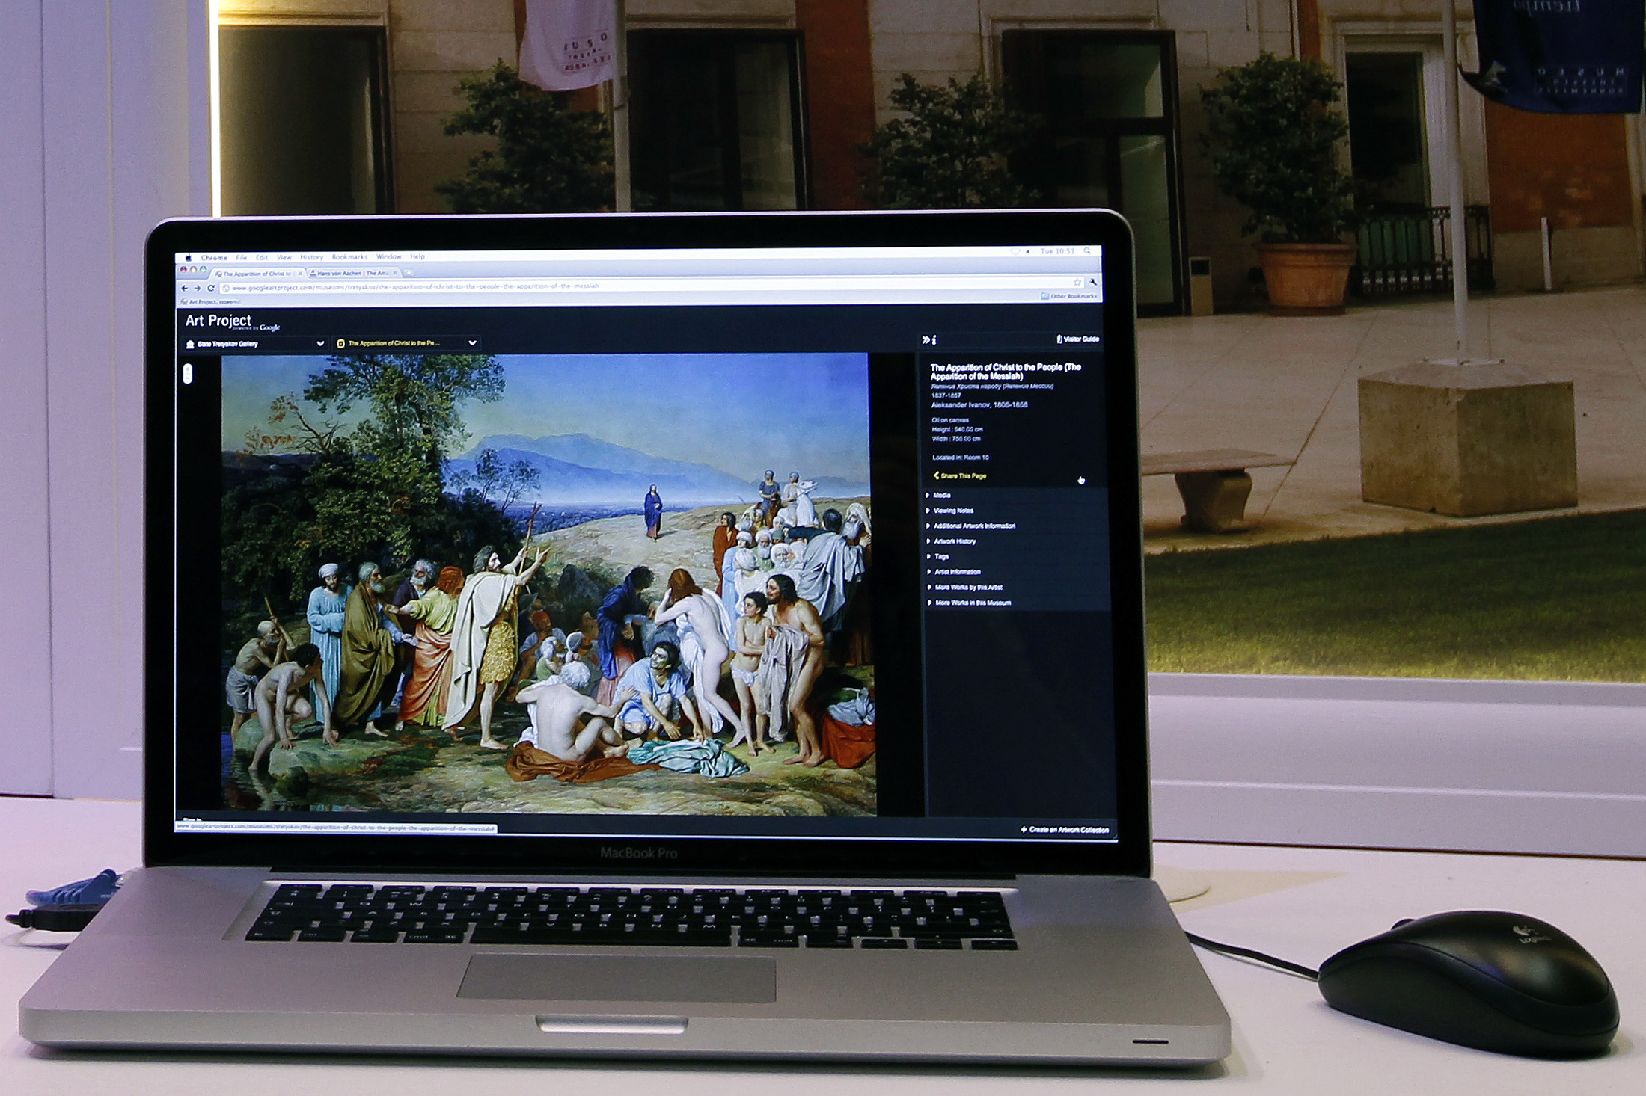1646x1096 pixels.
Task: Open the Apple menu logo
Action: (x=188, y=258)
